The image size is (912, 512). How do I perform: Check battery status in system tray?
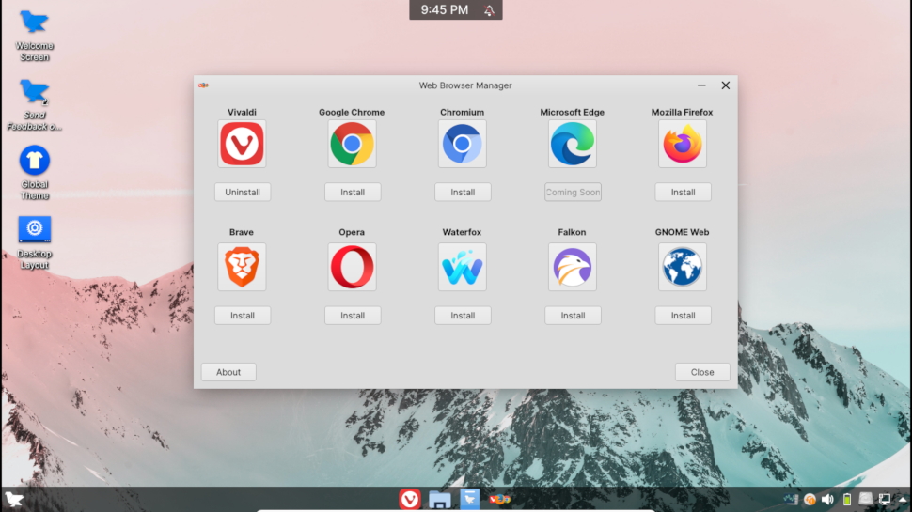pyautogui.click(x=847, y=499)
